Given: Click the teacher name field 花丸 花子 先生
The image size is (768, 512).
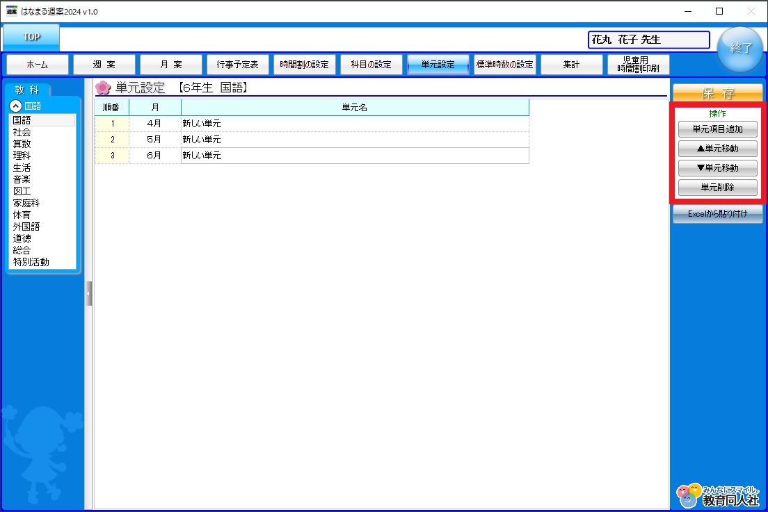Looking at the screenshot, I should tap(649, 40).
